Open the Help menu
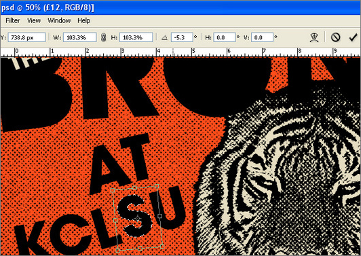The image size is (361, 256). [84, 20]
